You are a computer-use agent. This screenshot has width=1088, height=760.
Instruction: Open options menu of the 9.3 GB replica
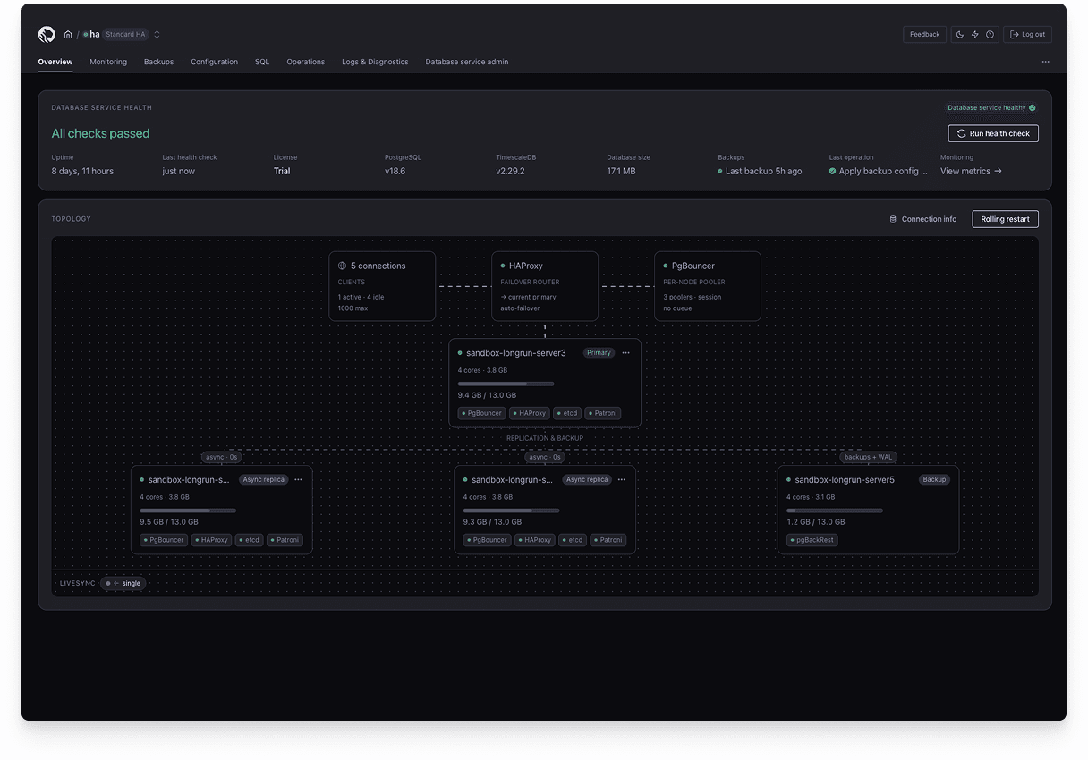622,479
